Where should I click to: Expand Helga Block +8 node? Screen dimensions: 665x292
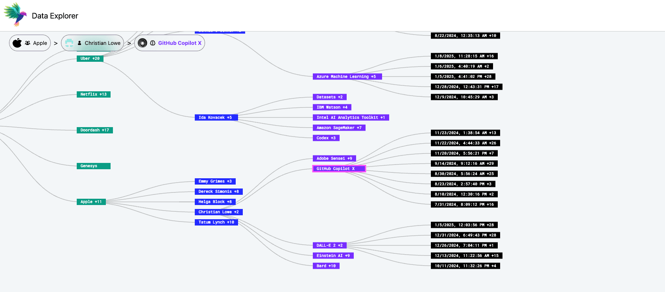point(215,202)
